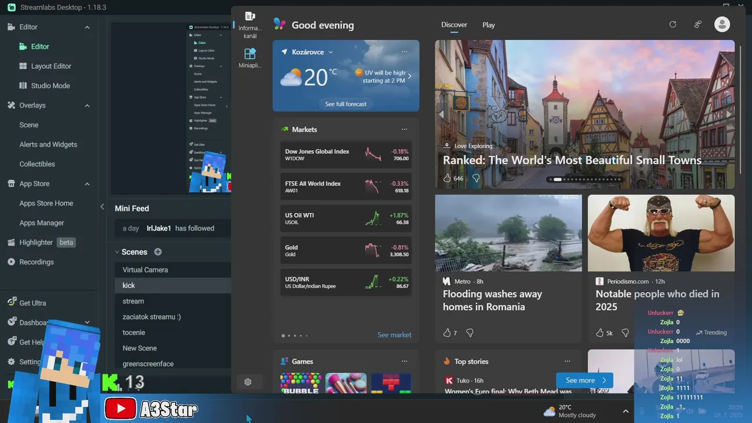Image resolution: width=752 pixels, height=423 pixels.
Task: Open Collectibles in sidebar
Action: [37, 164]
